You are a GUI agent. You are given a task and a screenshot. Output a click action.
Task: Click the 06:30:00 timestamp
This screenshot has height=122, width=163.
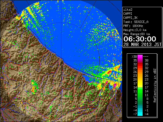[140, 39]
